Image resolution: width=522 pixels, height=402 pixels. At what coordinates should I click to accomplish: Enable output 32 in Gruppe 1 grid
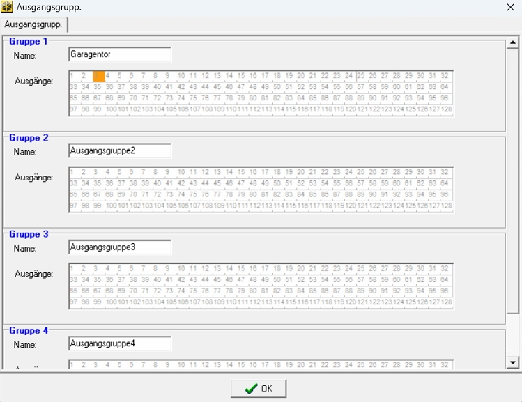coord(447,76)
